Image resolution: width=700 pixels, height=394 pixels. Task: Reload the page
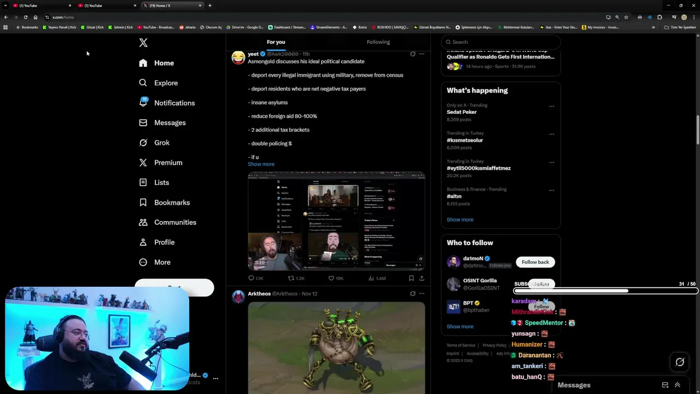[x=25, y=18]
